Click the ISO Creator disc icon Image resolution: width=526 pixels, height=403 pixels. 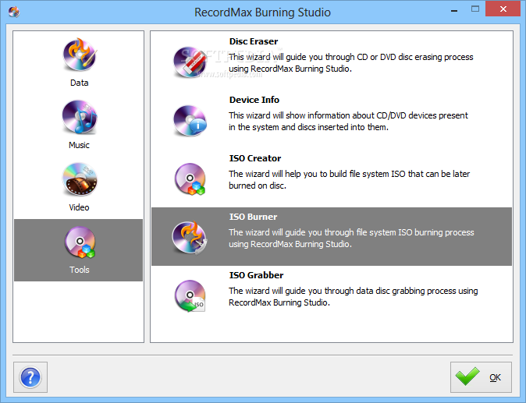coord(190,179)
